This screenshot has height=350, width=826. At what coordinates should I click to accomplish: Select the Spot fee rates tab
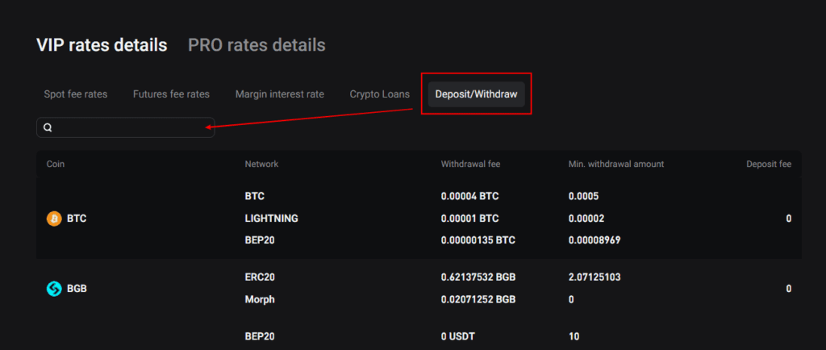tap(76, 94)
